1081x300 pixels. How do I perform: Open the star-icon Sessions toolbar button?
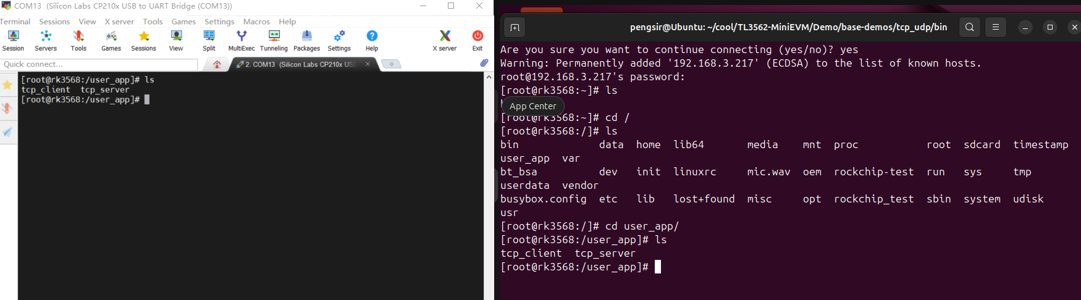pos(143,40)
